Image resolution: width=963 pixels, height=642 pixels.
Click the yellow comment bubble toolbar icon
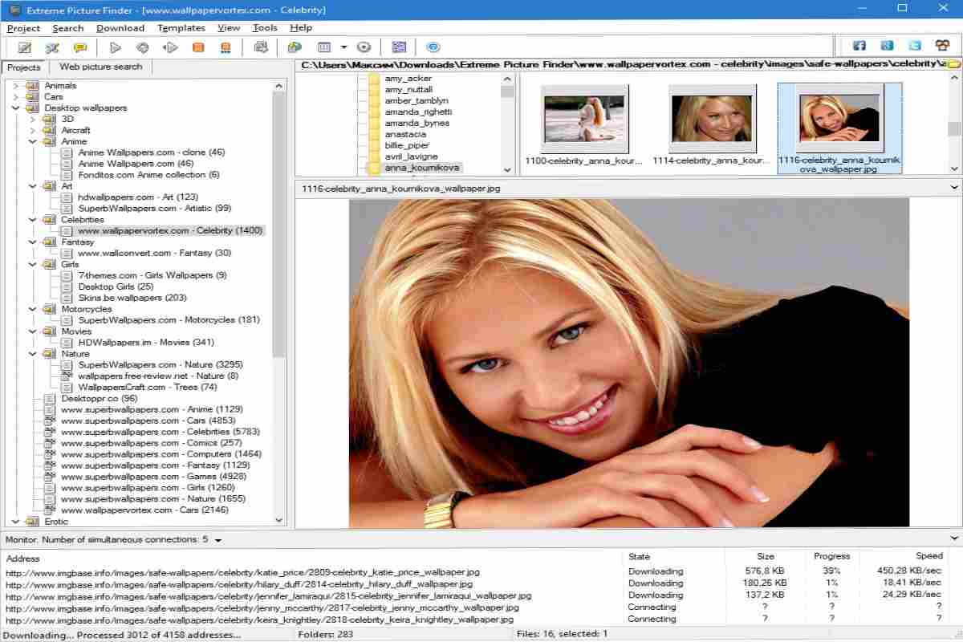click(x=79, y=48)
